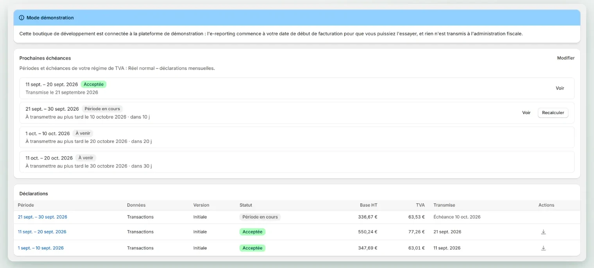594x268 pixels.
Task: Click the TVA amount 77,26 €
Action: [x=417, y=232]
